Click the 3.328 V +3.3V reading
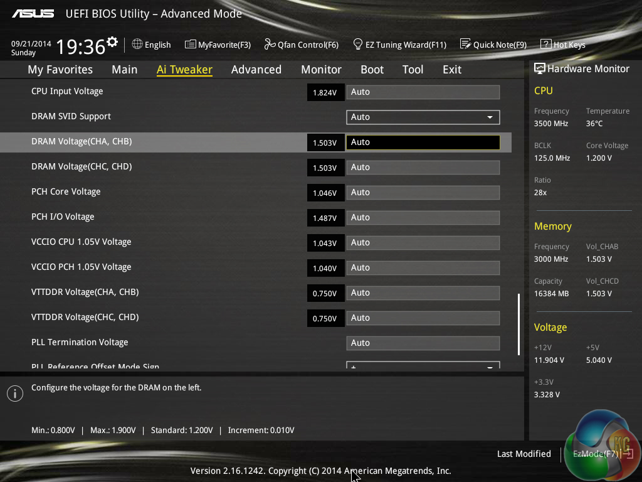Image resolution: width=642 pixels, height=482 pixels. (x=547, y=395)
